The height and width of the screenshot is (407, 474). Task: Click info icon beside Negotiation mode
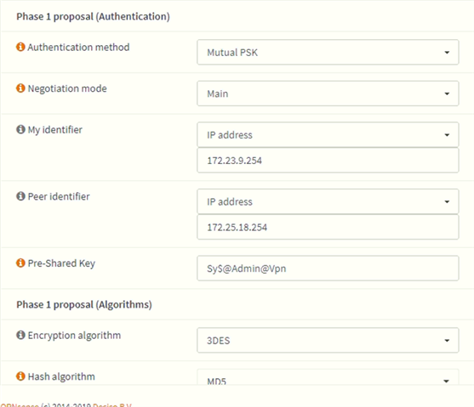click(x=20, y=88)
